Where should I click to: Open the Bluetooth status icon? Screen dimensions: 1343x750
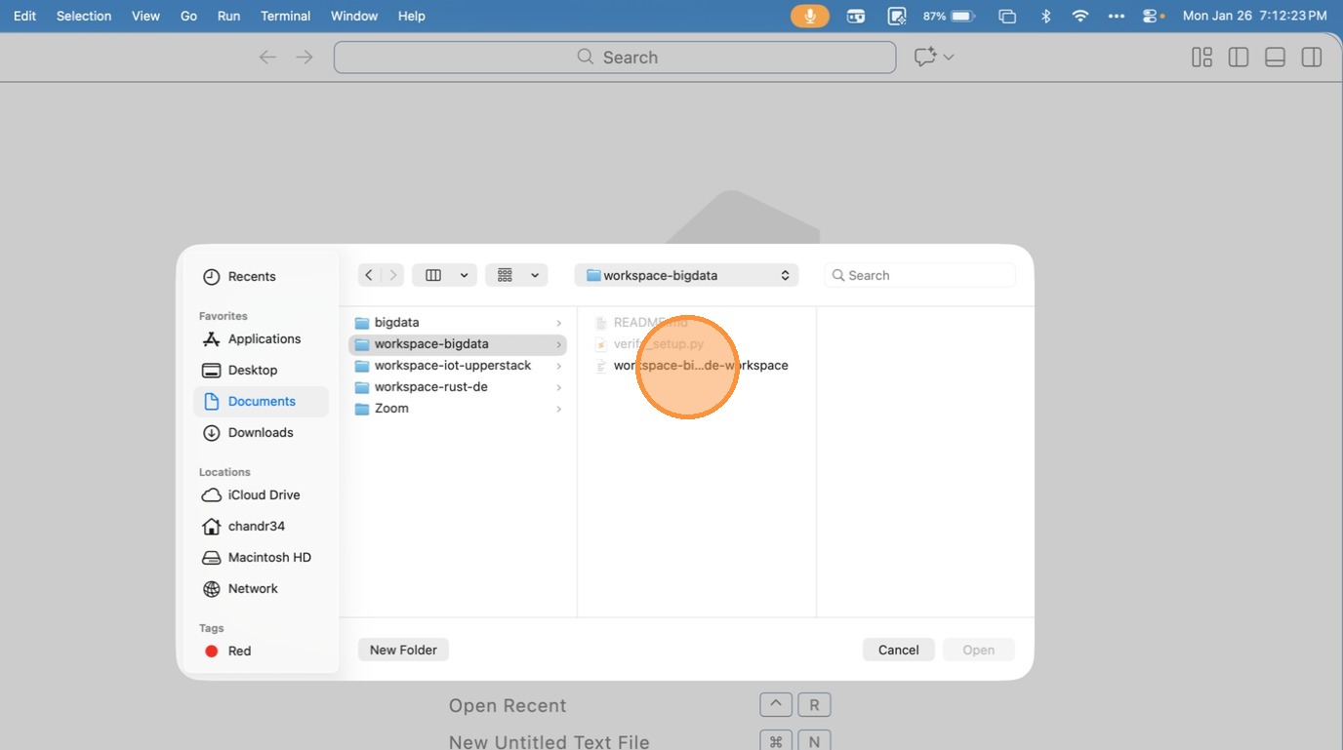1045,16
